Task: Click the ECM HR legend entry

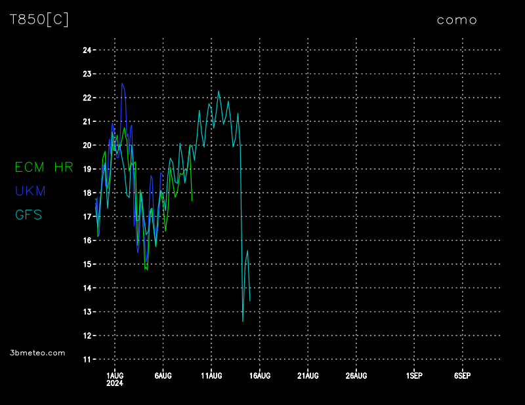Action: [x=44, y=167]
